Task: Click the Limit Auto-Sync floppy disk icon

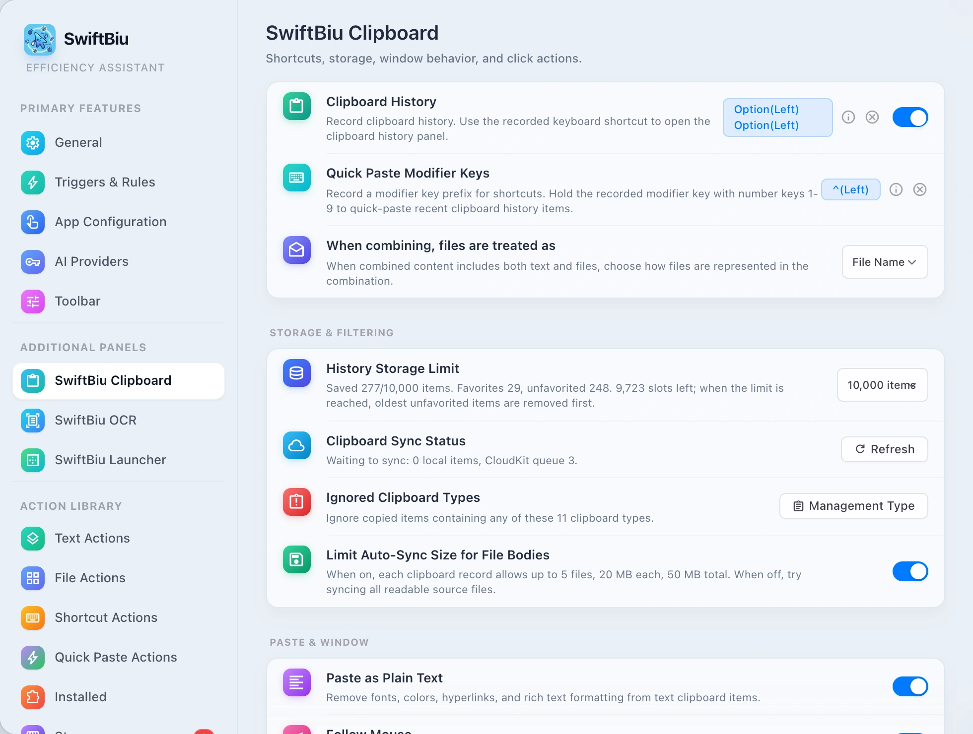Action: (x=297, y=559)
